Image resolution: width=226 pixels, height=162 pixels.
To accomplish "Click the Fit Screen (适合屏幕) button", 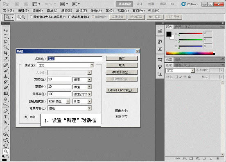I will coord(136,17).
